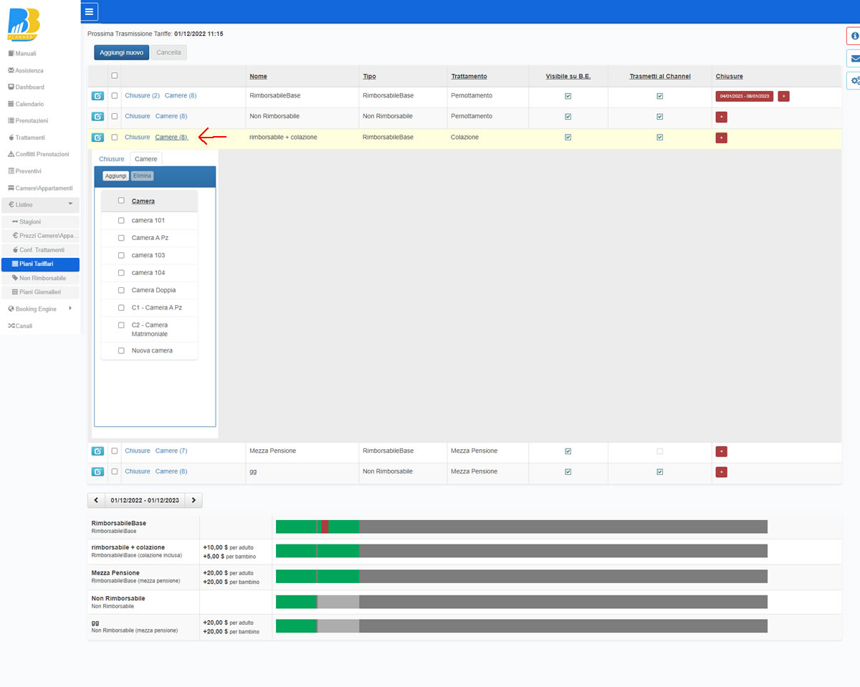
Task: Click the hamburger menu icon
Action: point(89,11)
